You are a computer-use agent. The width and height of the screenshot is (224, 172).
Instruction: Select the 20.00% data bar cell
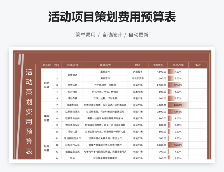pos(178,105)
